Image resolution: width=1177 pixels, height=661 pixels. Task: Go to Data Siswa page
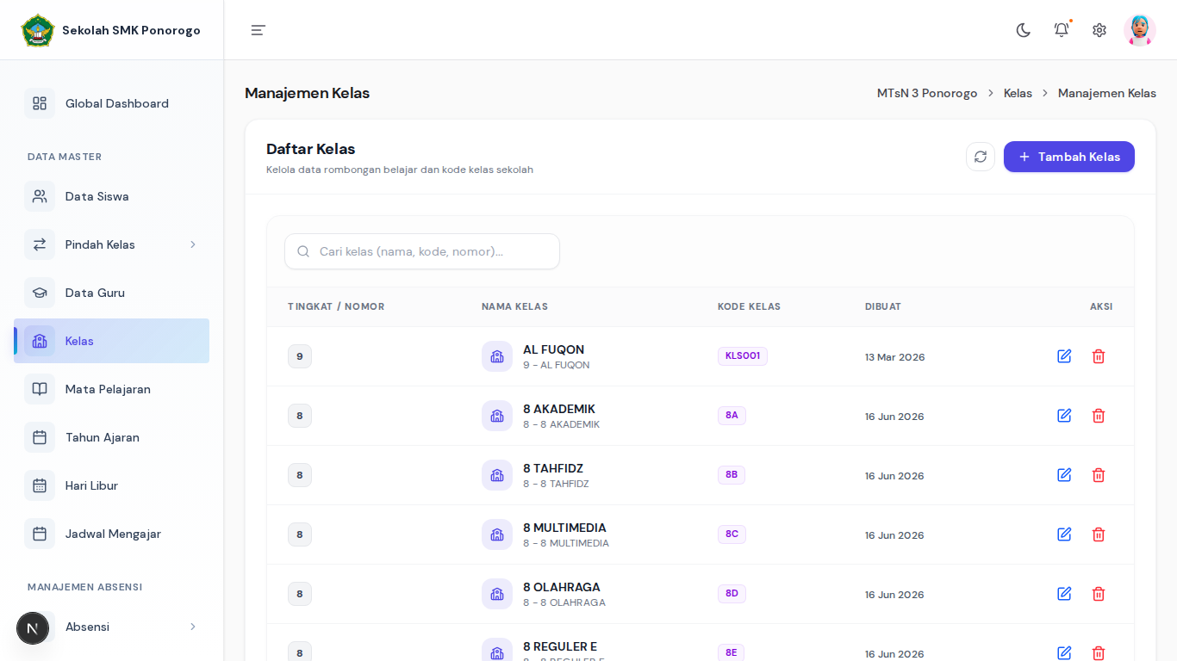coord(111,196)
